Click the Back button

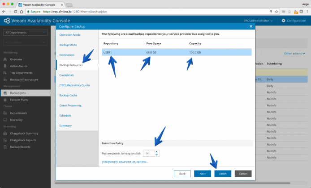tap(182, 174)
